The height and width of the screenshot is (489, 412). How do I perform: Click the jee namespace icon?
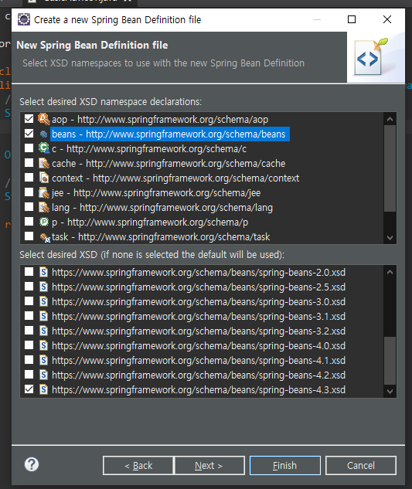[x=44, y=192]
